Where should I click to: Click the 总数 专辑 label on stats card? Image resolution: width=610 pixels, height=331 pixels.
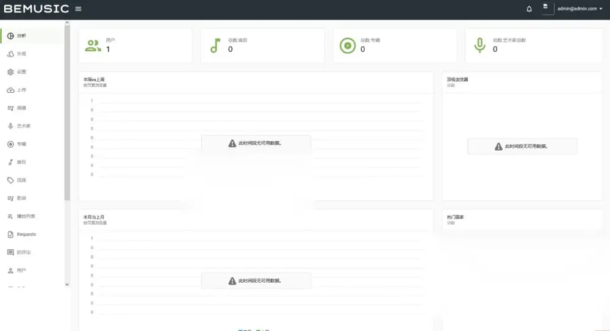[370, 40]
